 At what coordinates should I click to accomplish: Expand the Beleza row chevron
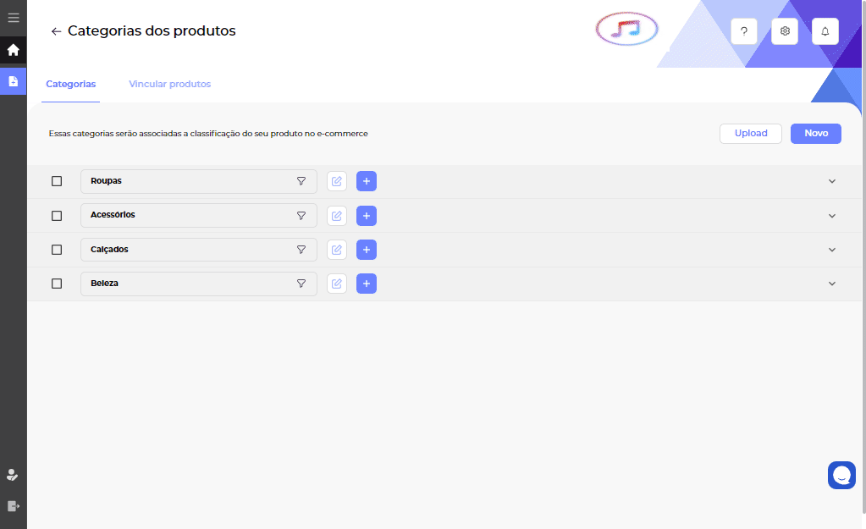pyautogui.click(x=831, y=284)
